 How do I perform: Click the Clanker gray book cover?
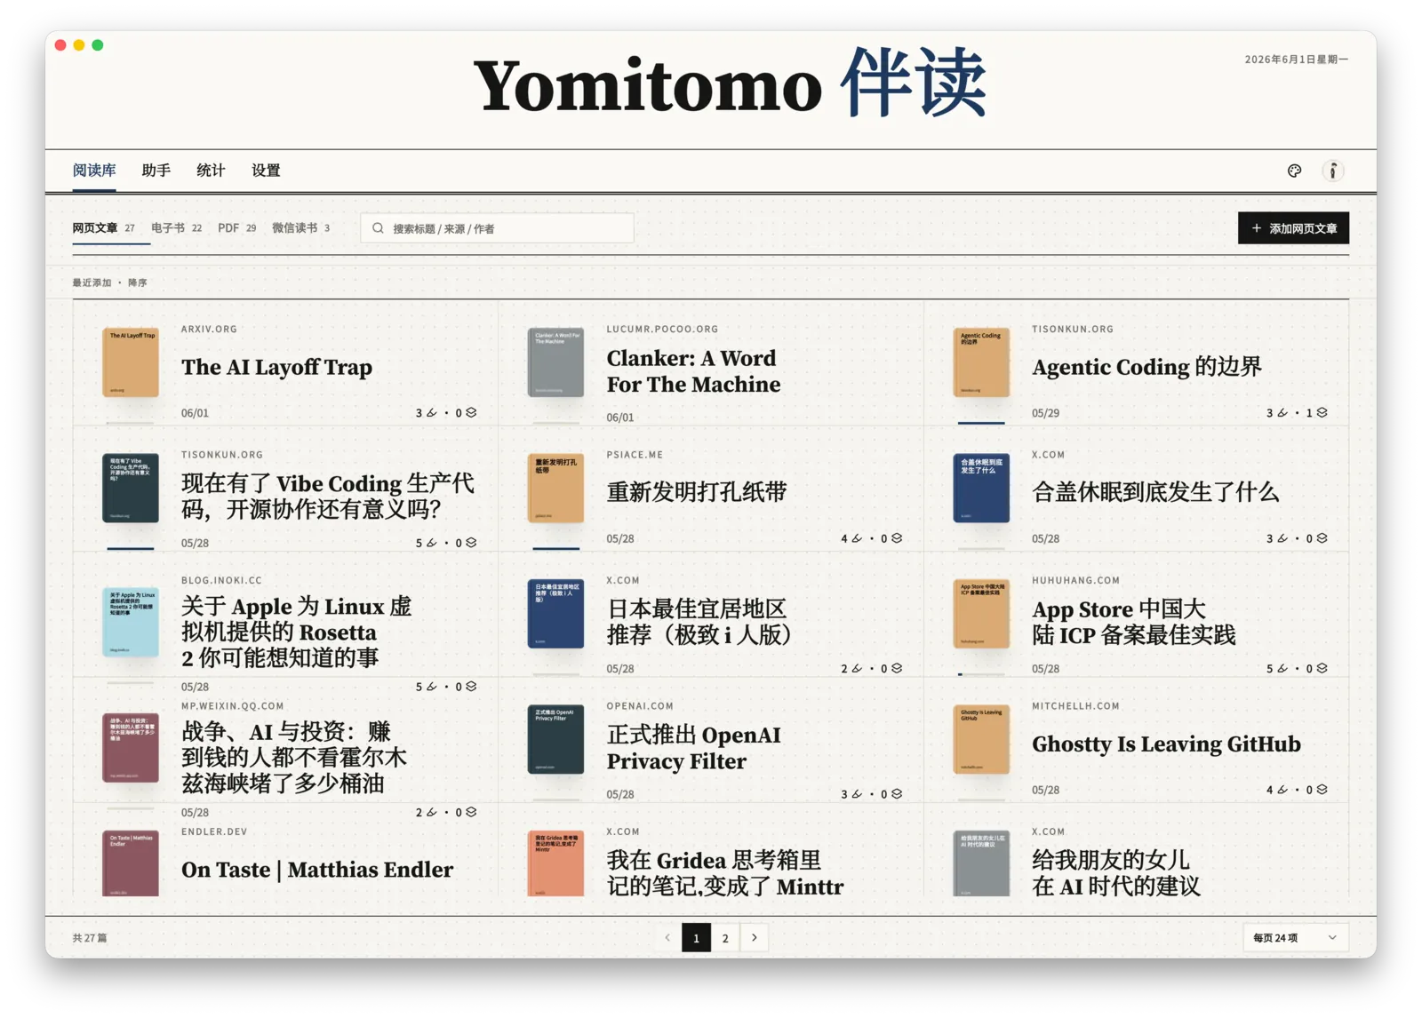point(555,362)
